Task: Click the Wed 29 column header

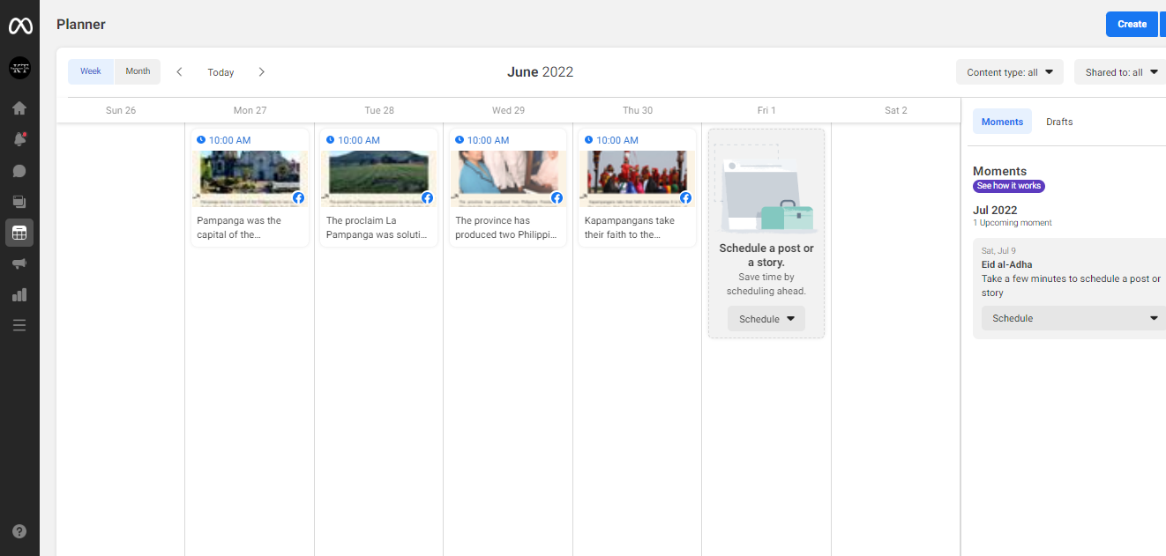Action: pyautogui.click(x=508, y=110)
